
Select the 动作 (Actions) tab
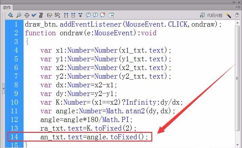click(x=7, y=7)
